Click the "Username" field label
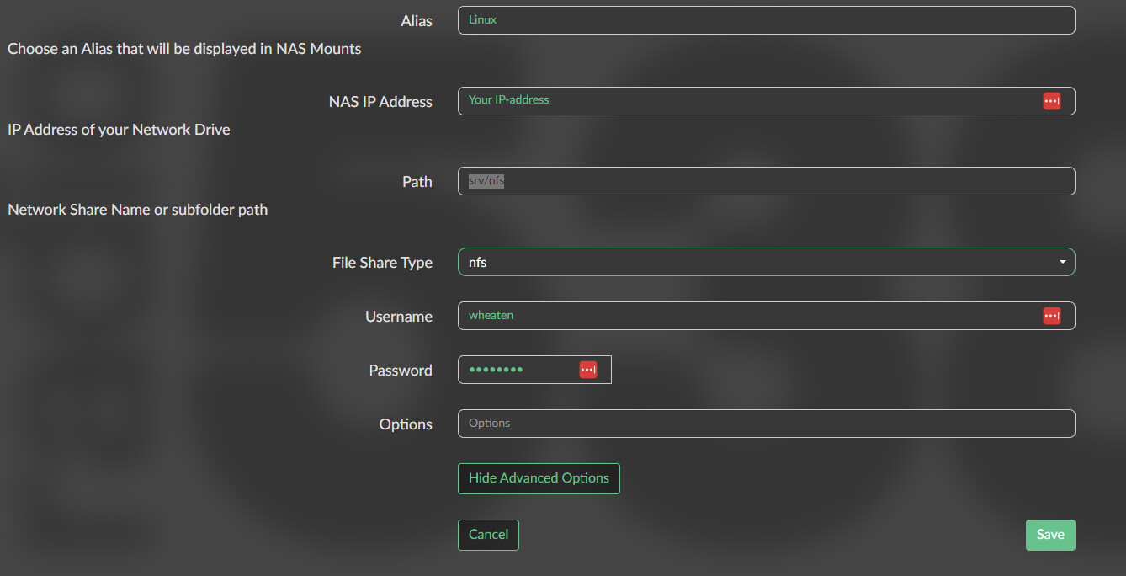This screenshot has height=576, width=1126. tap(398, 317)
